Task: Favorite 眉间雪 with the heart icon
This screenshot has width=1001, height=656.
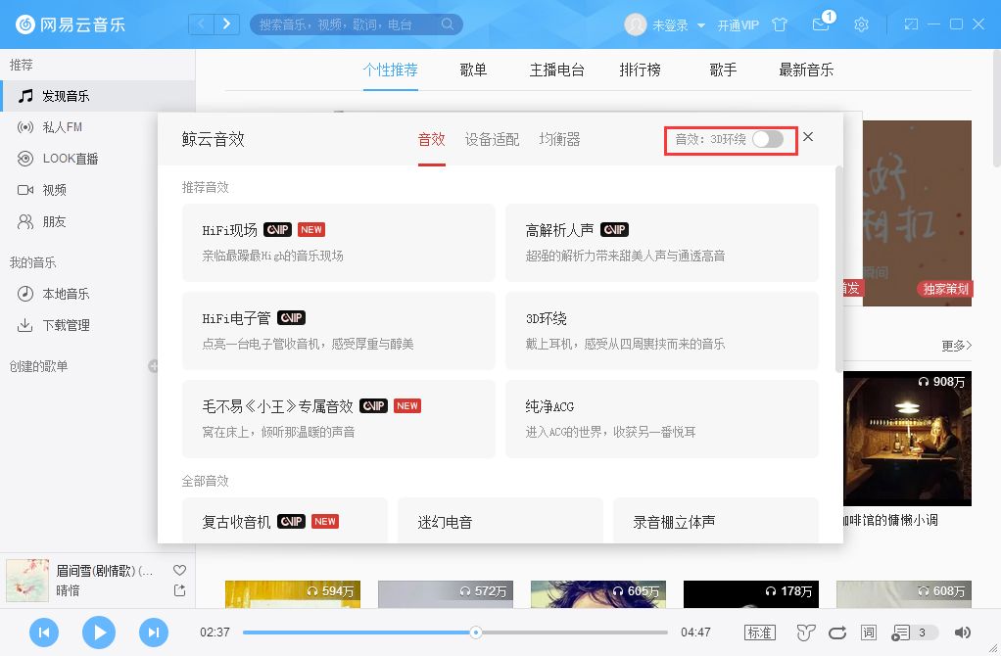Action: tap(179, 569)
